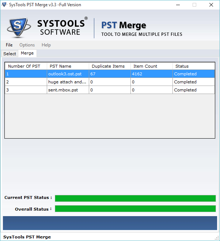This screenshot has height=241, width=220.
Task: Click the PST Name column header
Action: (x=68, y=66)
